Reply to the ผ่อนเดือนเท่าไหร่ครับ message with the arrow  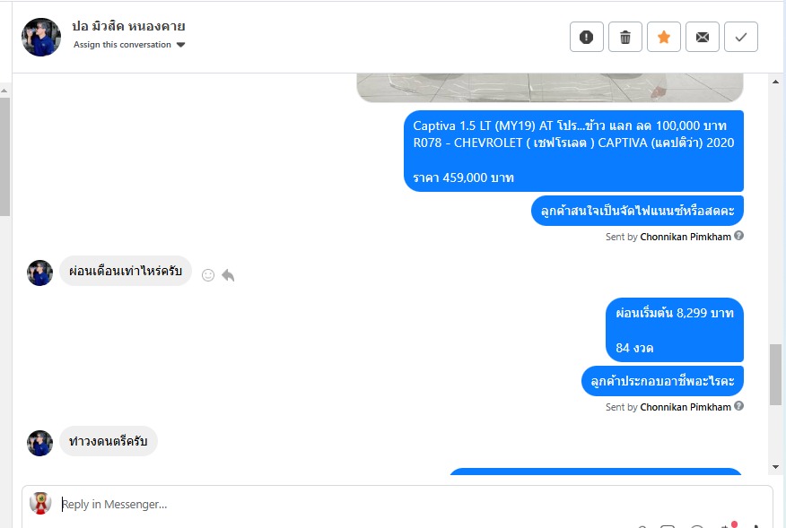pyautogui.click(x=228, y=275)
